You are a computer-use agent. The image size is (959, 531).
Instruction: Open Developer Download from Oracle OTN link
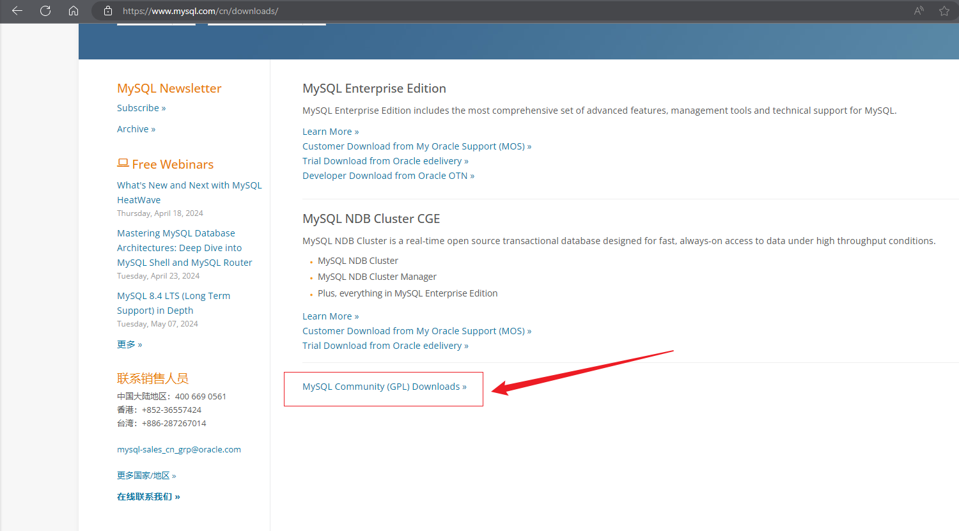tap(389, 176)
